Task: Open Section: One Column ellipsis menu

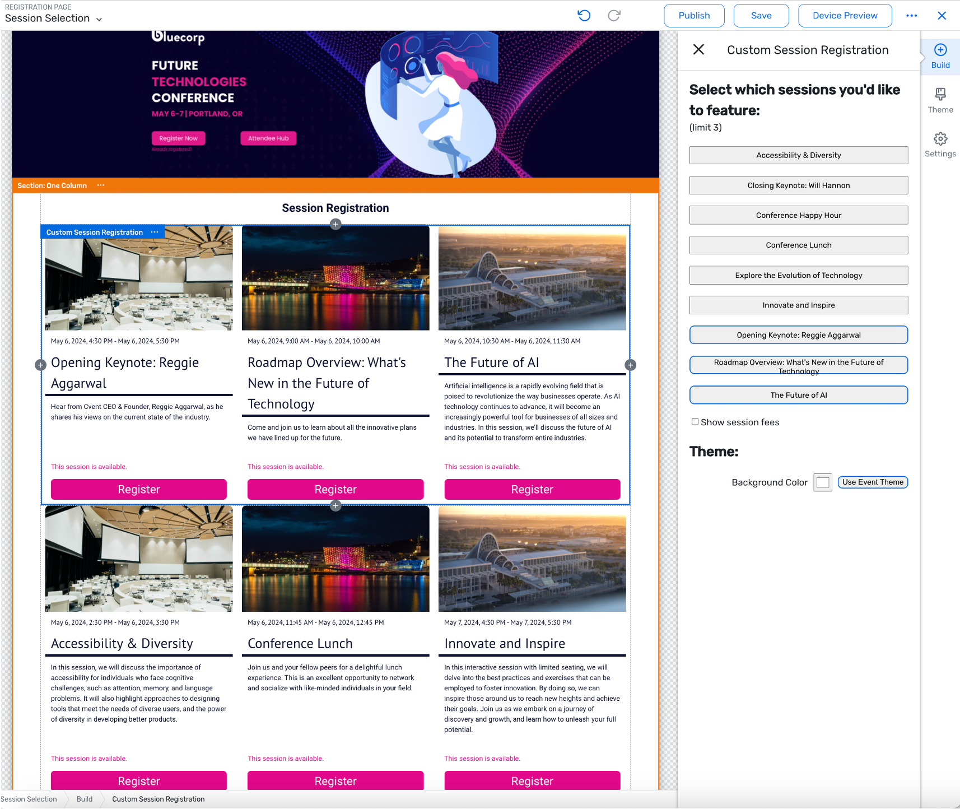Action: [x=101, y=185]
